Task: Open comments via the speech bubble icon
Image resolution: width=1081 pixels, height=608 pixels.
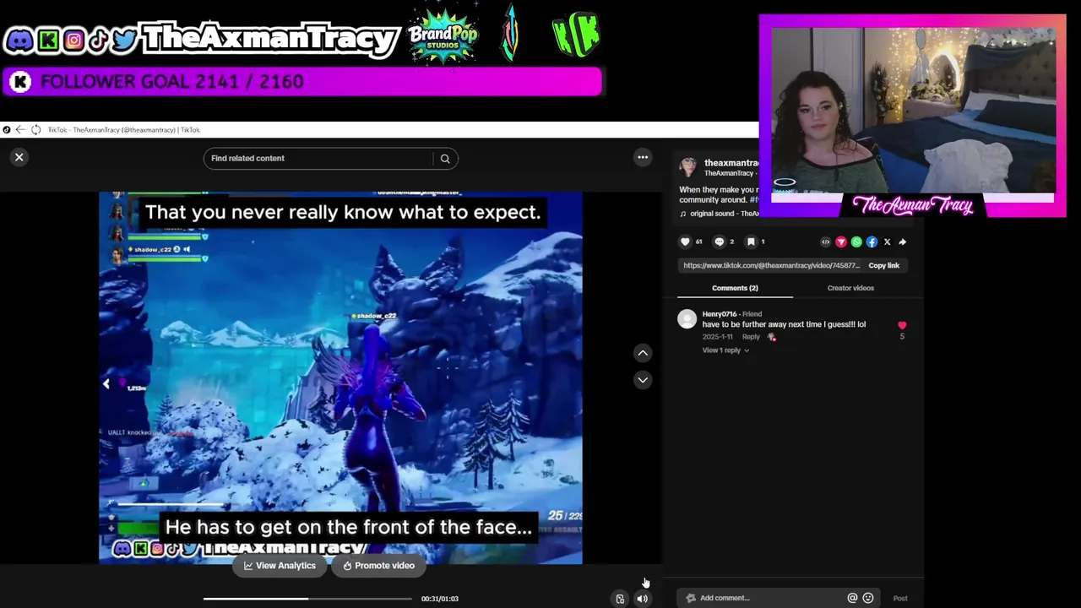Action: click(x=720, y=242)
